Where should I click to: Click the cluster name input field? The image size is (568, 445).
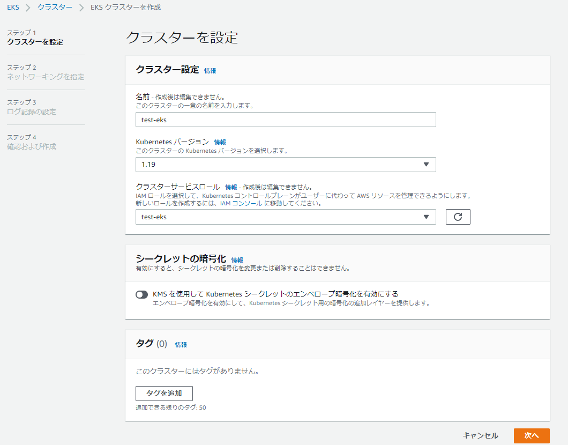(286, 120)
